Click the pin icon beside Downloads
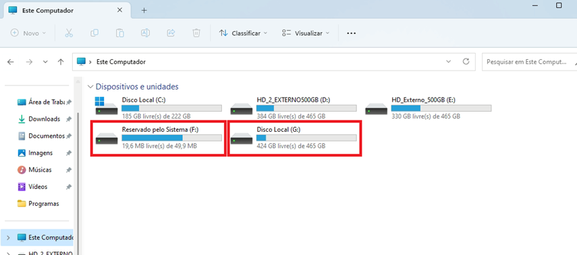 click(68, 119)
